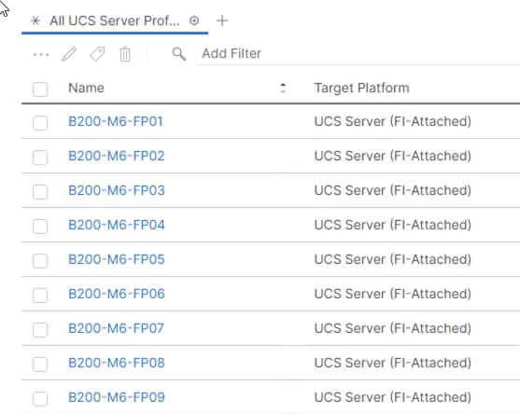Check the box for B200-M6-FP09
Image resolution: width=520 pixels, height=414 pixels.
40,398
